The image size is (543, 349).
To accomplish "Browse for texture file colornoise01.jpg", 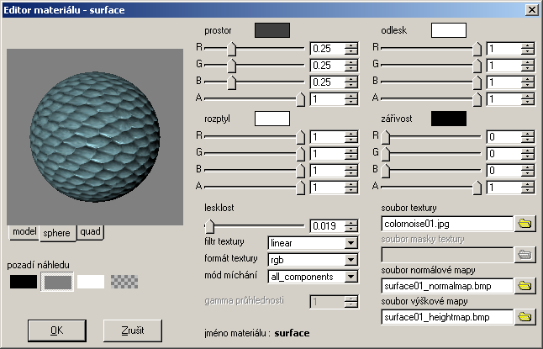I will pos(525,224).
